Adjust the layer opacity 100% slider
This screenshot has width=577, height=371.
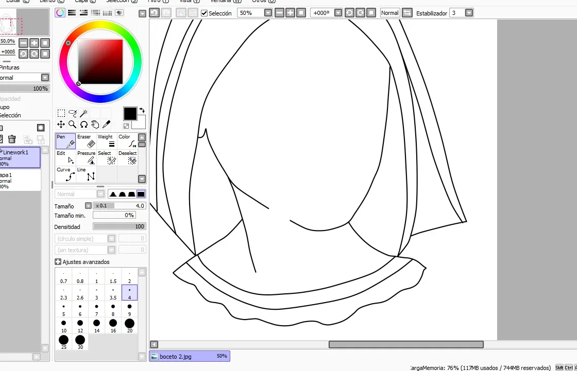point(24,89)
